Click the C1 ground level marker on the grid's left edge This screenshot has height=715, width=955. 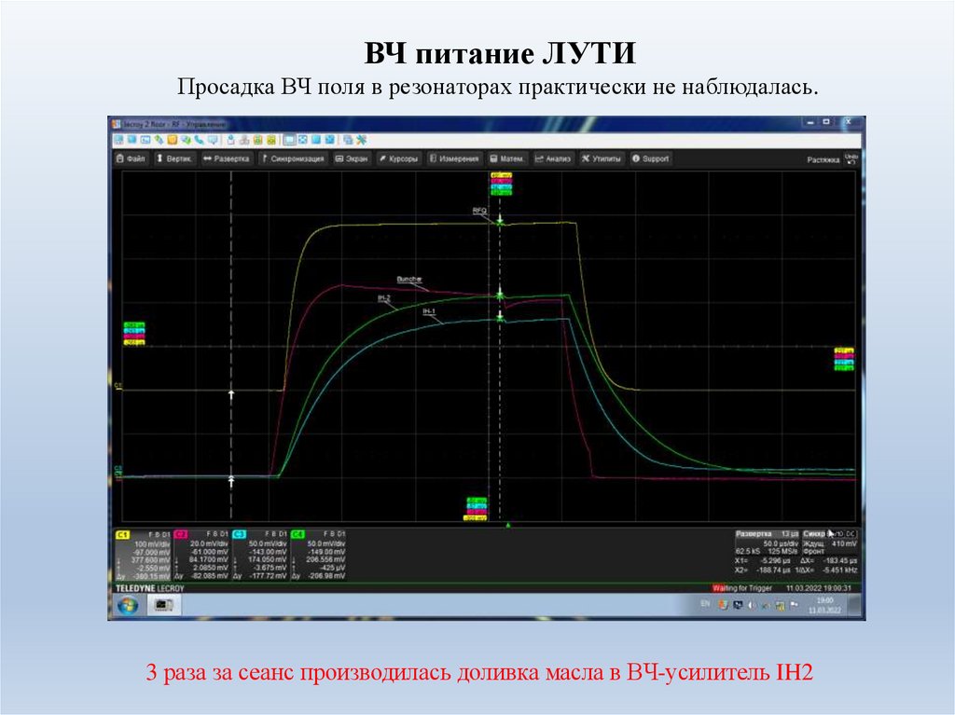tap(118, 386)
